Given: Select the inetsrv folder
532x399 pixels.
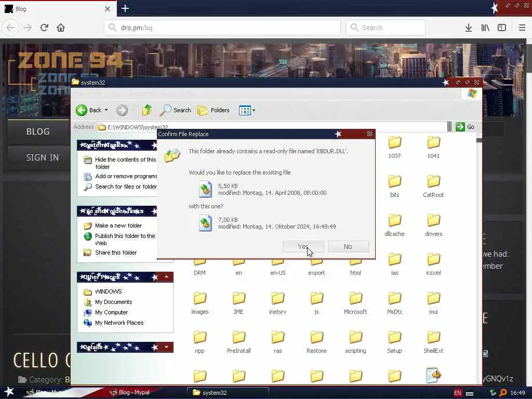Looking at the screenshot, I should (277, 303).
